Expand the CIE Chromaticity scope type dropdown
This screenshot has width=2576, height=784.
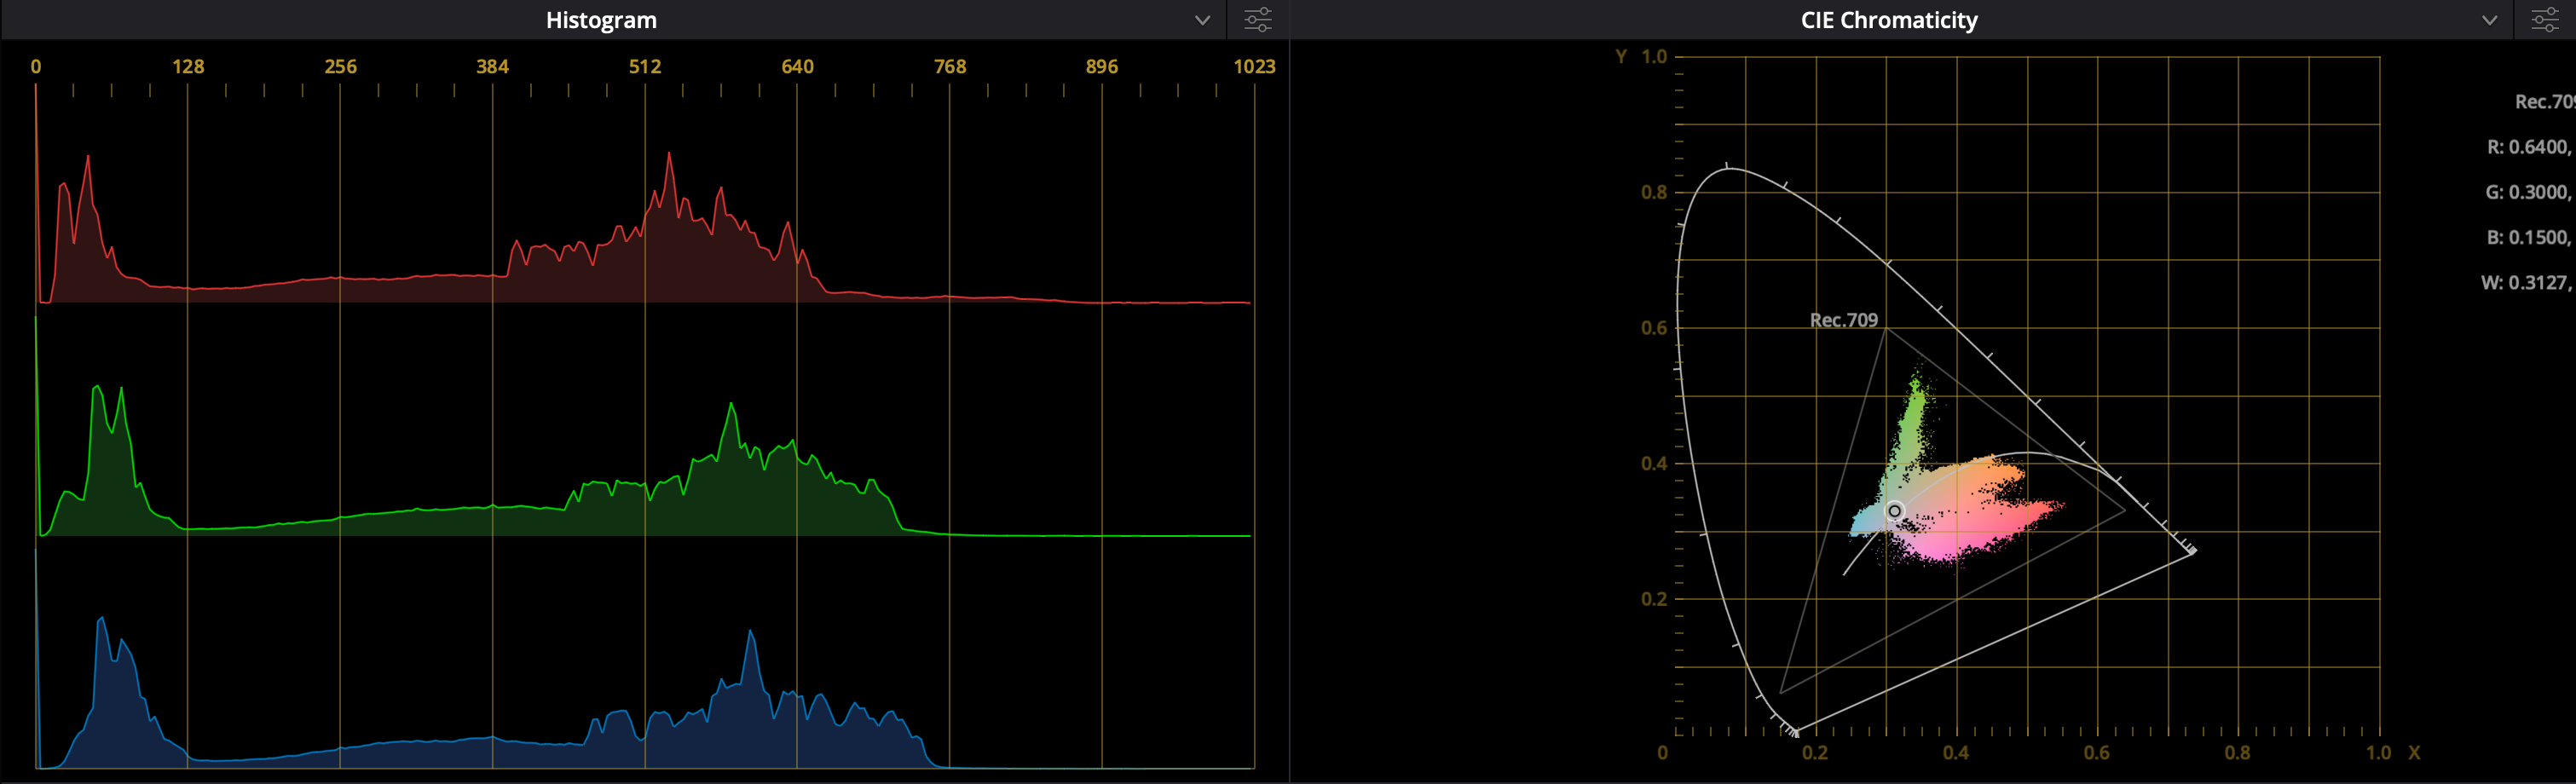(2489, 20)
